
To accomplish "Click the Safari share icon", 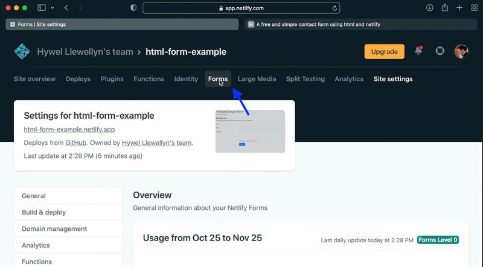I will point(444,8).
